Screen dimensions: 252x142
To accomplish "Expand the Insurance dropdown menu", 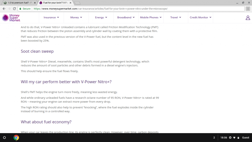I will (x=51, y=17).
